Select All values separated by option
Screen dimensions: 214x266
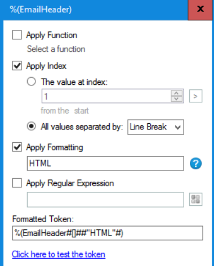[31, 127]
